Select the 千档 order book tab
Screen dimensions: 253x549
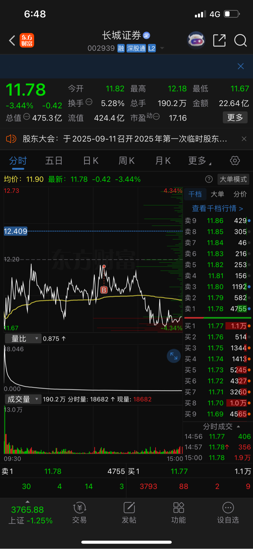point(195,194)
